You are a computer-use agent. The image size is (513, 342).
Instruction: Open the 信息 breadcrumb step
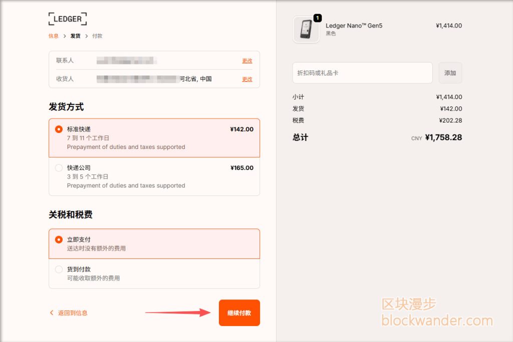(53, 36)
